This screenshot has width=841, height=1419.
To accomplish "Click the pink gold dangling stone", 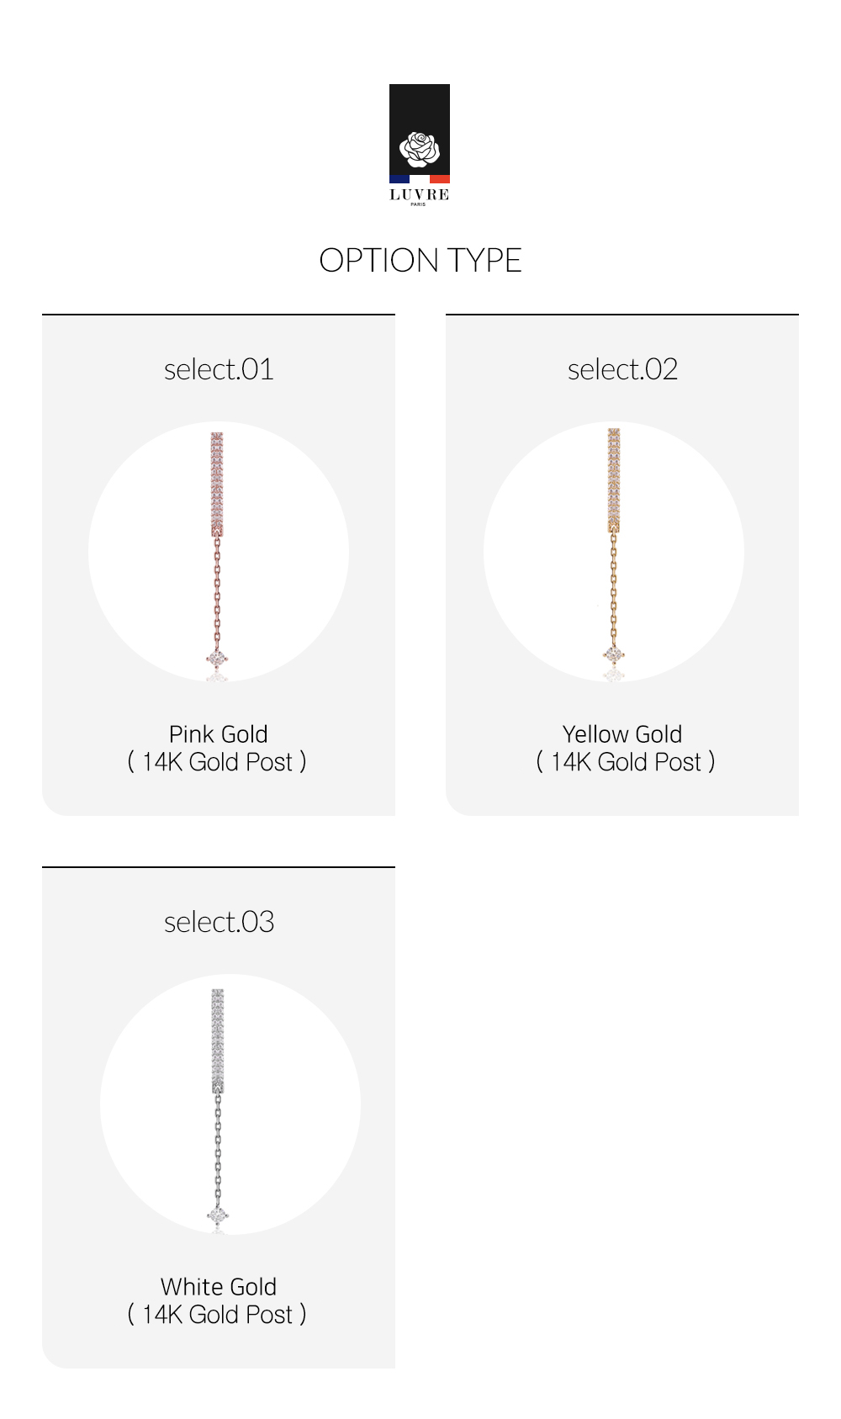I will [217, 659].
